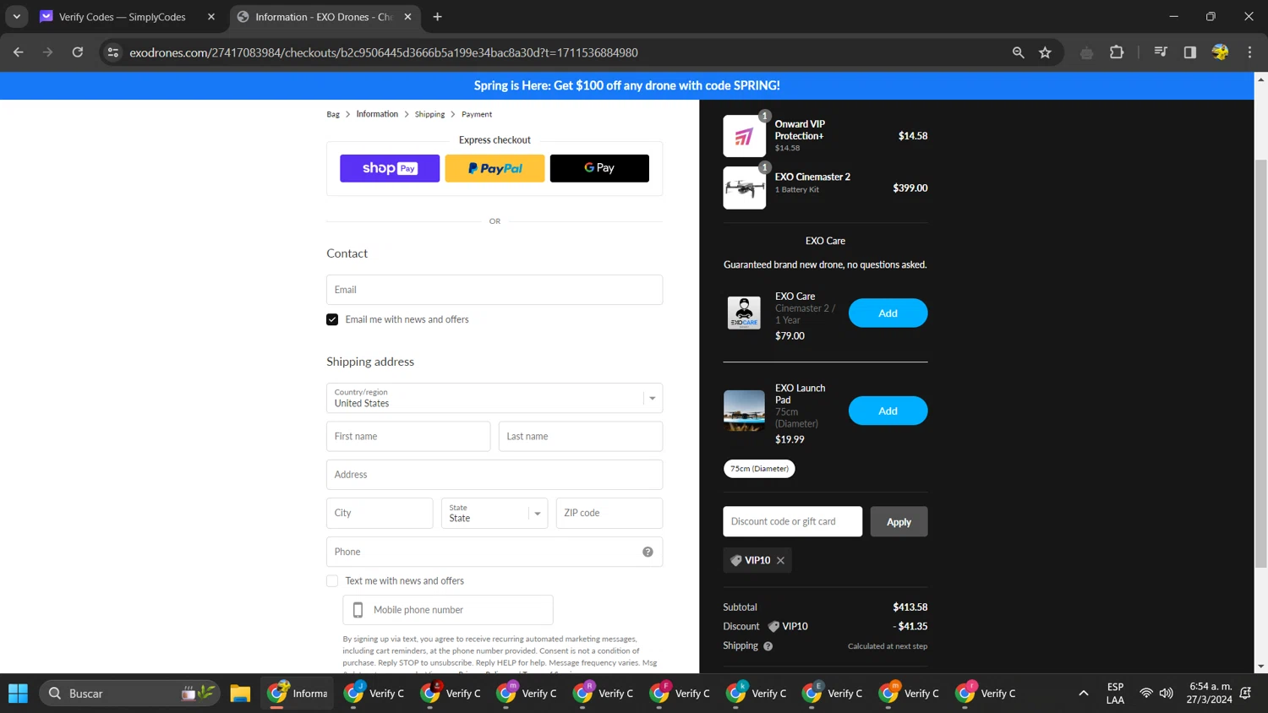Click the ESP LAA language indicator
The width and height of the screenshot is (1268, 713).
(1115, 694)
